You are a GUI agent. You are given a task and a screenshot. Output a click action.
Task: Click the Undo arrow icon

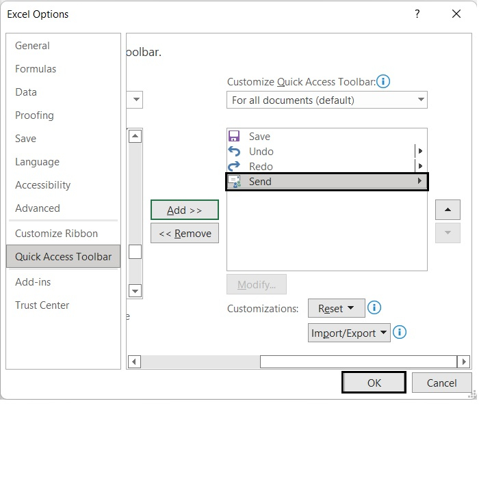[234, 152]
